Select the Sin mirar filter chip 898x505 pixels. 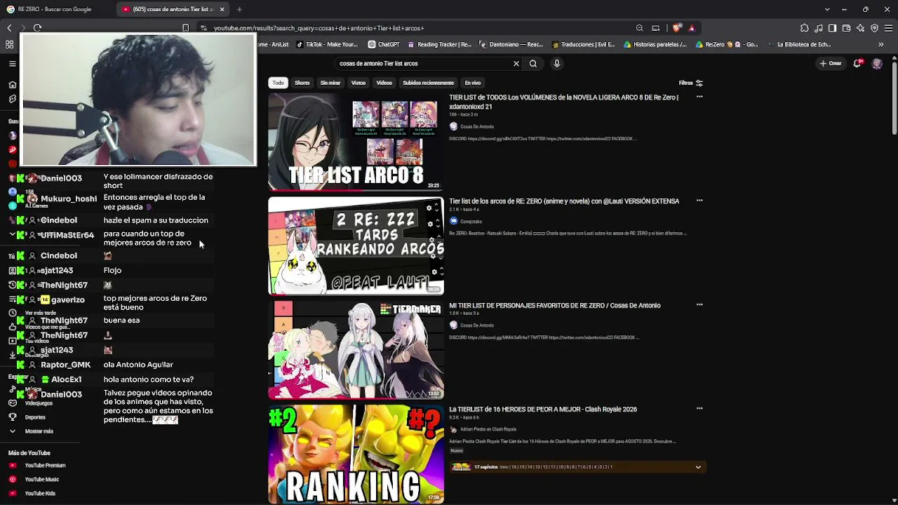point(330,83)
